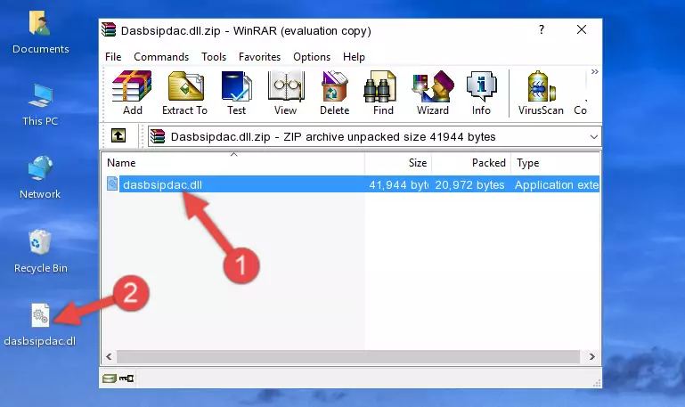Click the key password icon in status bar
The width and height of the screenshot is (685, 407).
pyautogui.click(x=126, y=379)
